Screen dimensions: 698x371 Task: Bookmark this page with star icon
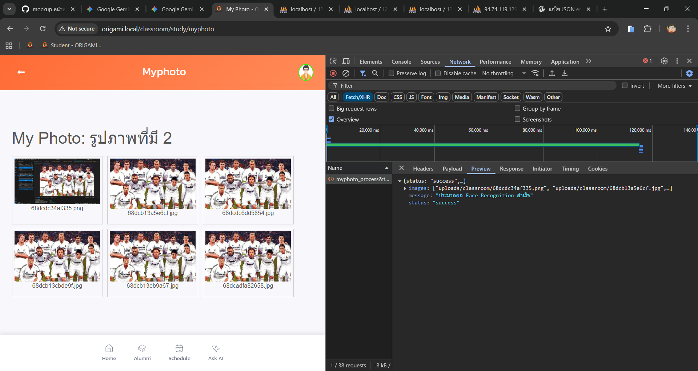pyautogui.click(x=608, y=29)
